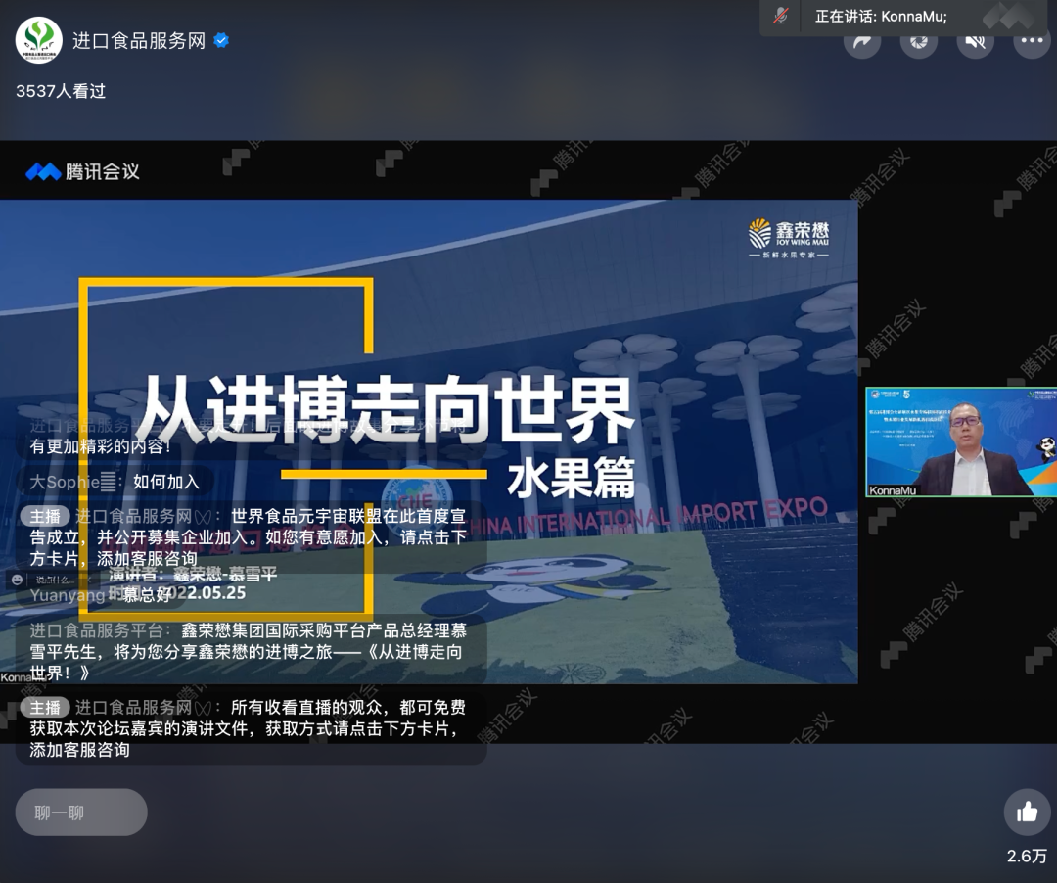This screenshot has height=883, width=1057.
Task: Click the 说点什么 overlay input field
Action: pyautogui.click(x=54, y=580)
